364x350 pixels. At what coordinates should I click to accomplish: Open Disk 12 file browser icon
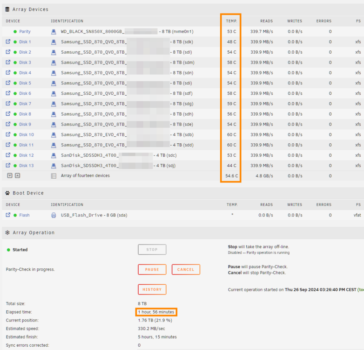pyautogui.click(x=8, y=155)
